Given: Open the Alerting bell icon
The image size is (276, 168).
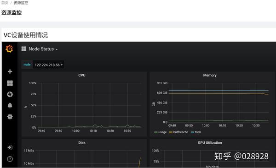Looking at the screenshot, I should (x=10, y=105).
